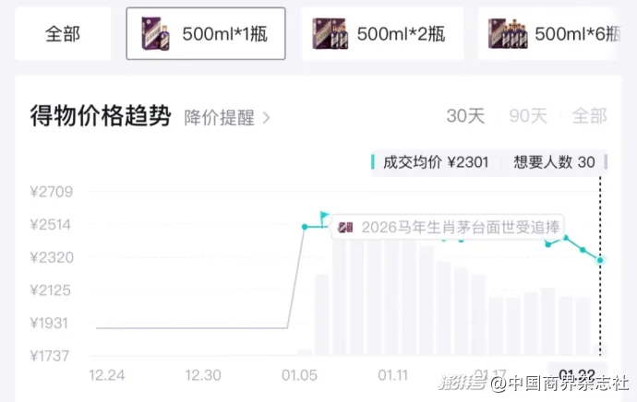Select the 全部 specification tab

[x=63, y=34]
